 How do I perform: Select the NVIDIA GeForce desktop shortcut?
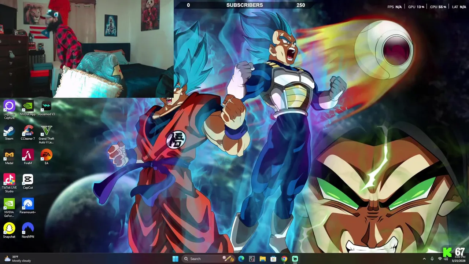(x=9, y=208)
